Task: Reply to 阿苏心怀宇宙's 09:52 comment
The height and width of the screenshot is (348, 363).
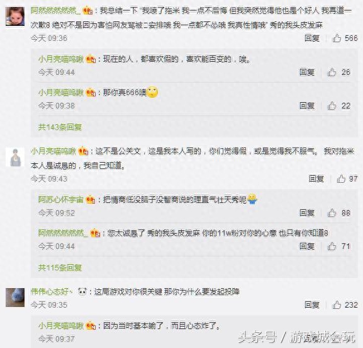Action: pos(307,212)
